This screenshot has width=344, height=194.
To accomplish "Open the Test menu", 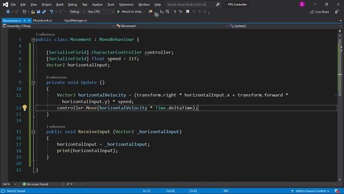I will point(84,4).
